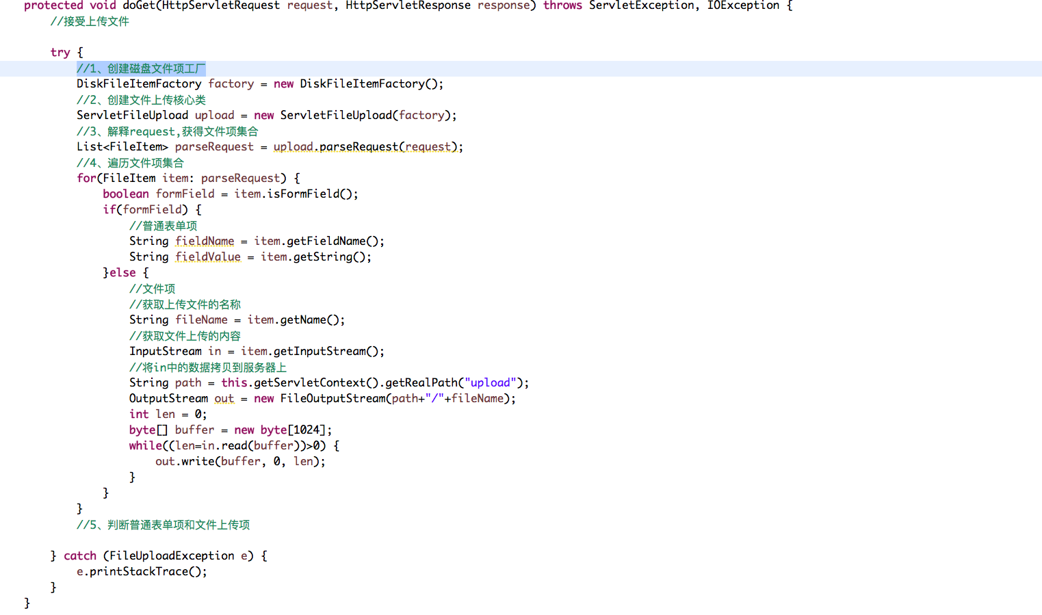
Task: Click the '}else {' line
Action: [126, 272]
